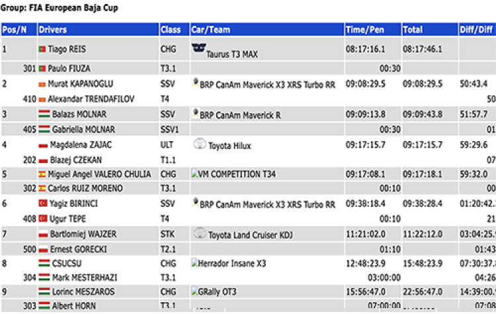
Task: Click the Polish flag beside Magdalena ZAJAC
Action: click(x=43, y=146)
